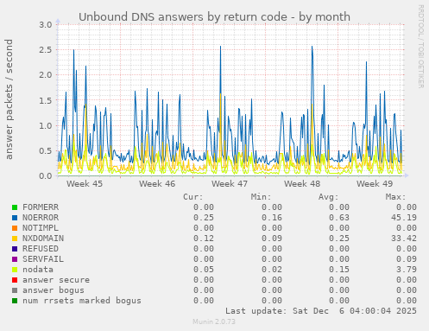Click the FORMERR green legend swatch
Screen dimensions: 429x331
coord(15,207)
